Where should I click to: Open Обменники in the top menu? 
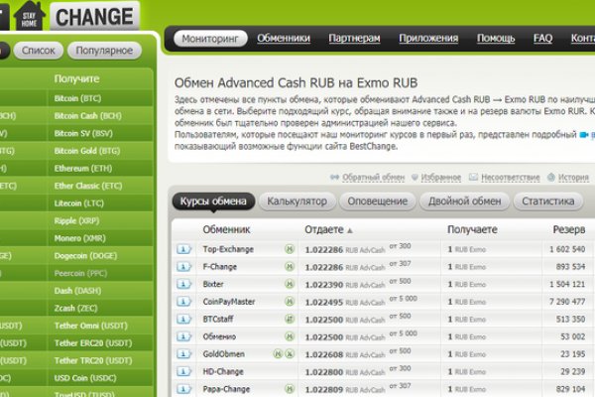click(x=283, y=39)
